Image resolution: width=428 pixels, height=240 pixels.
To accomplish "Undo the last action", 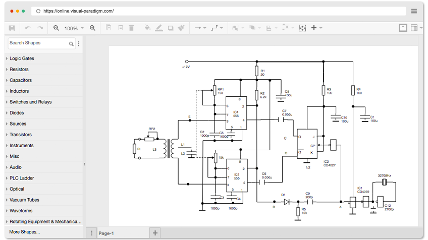I will (28, 28).
